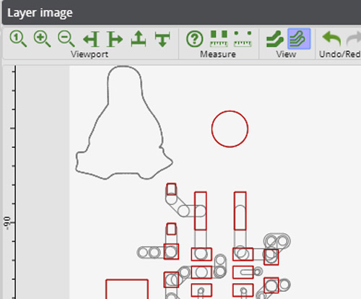
Task: Undo last action green arrow
Action: [x=331, y=39]
